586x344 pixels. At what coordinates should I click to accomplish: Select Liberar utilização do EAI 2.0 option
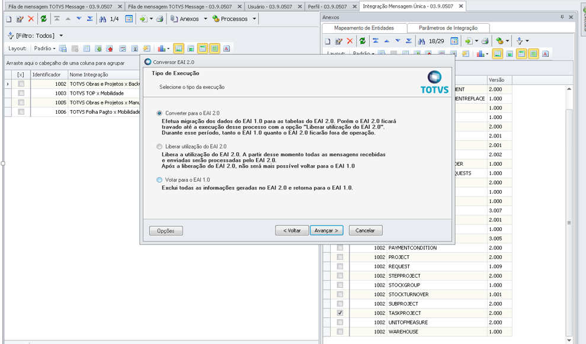[x=159, y=146]
